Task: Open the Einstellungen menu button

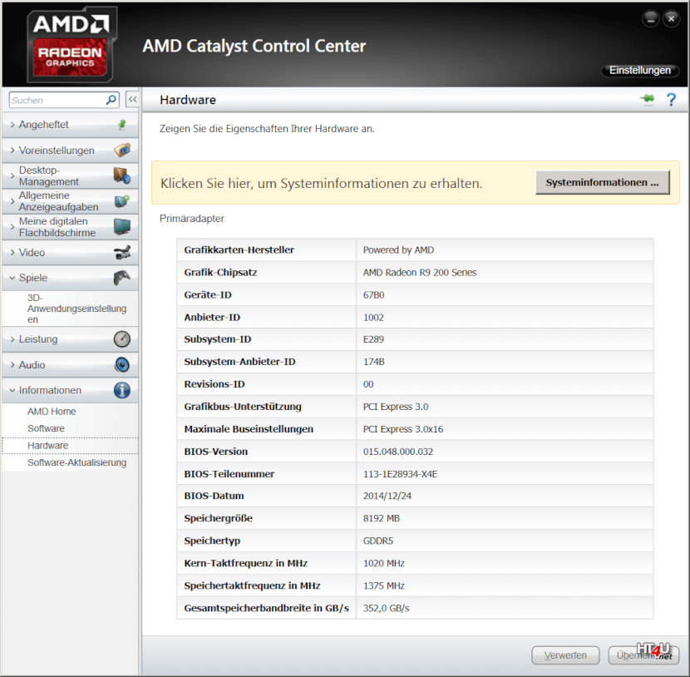Action: [x=640, y=71]
